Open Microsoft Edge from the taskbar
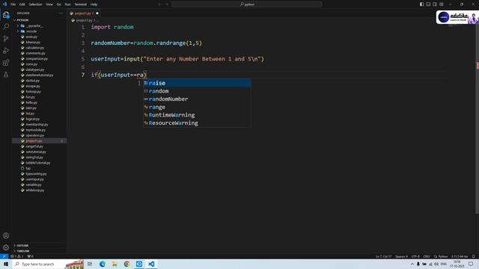 103,264
